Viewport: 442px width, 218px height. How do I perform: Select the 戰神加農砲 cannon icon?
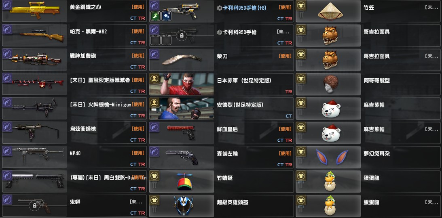click(x=36, y=59)
